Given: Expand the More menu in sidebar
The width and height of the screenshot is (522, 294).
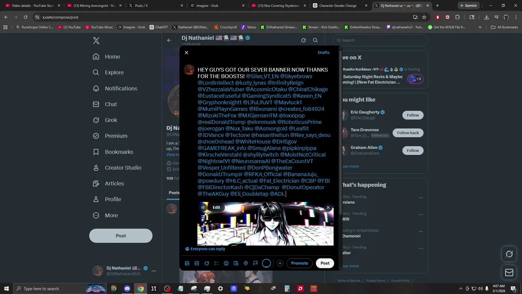Looking at the screenshot, I should point(105,215).
